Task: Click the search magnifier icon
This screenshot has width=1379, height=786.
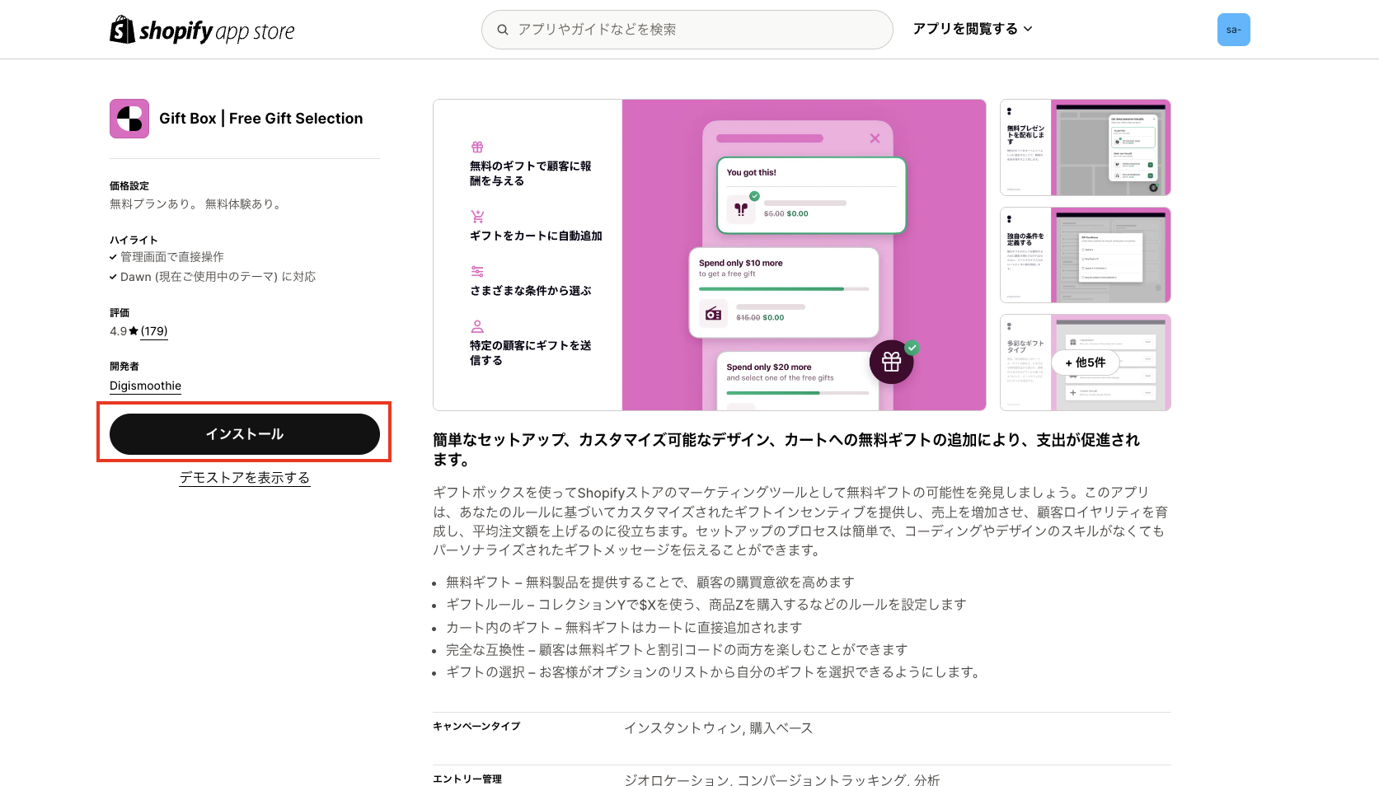Action: [x=503, y=29]
